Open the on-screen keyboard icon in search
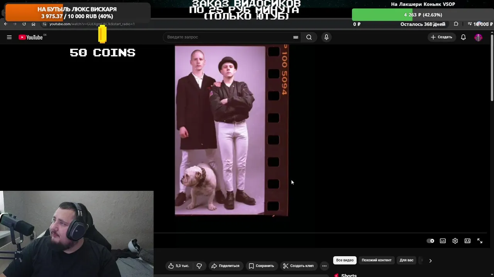Viewport: 494px width, 277px height. [296, 37]
